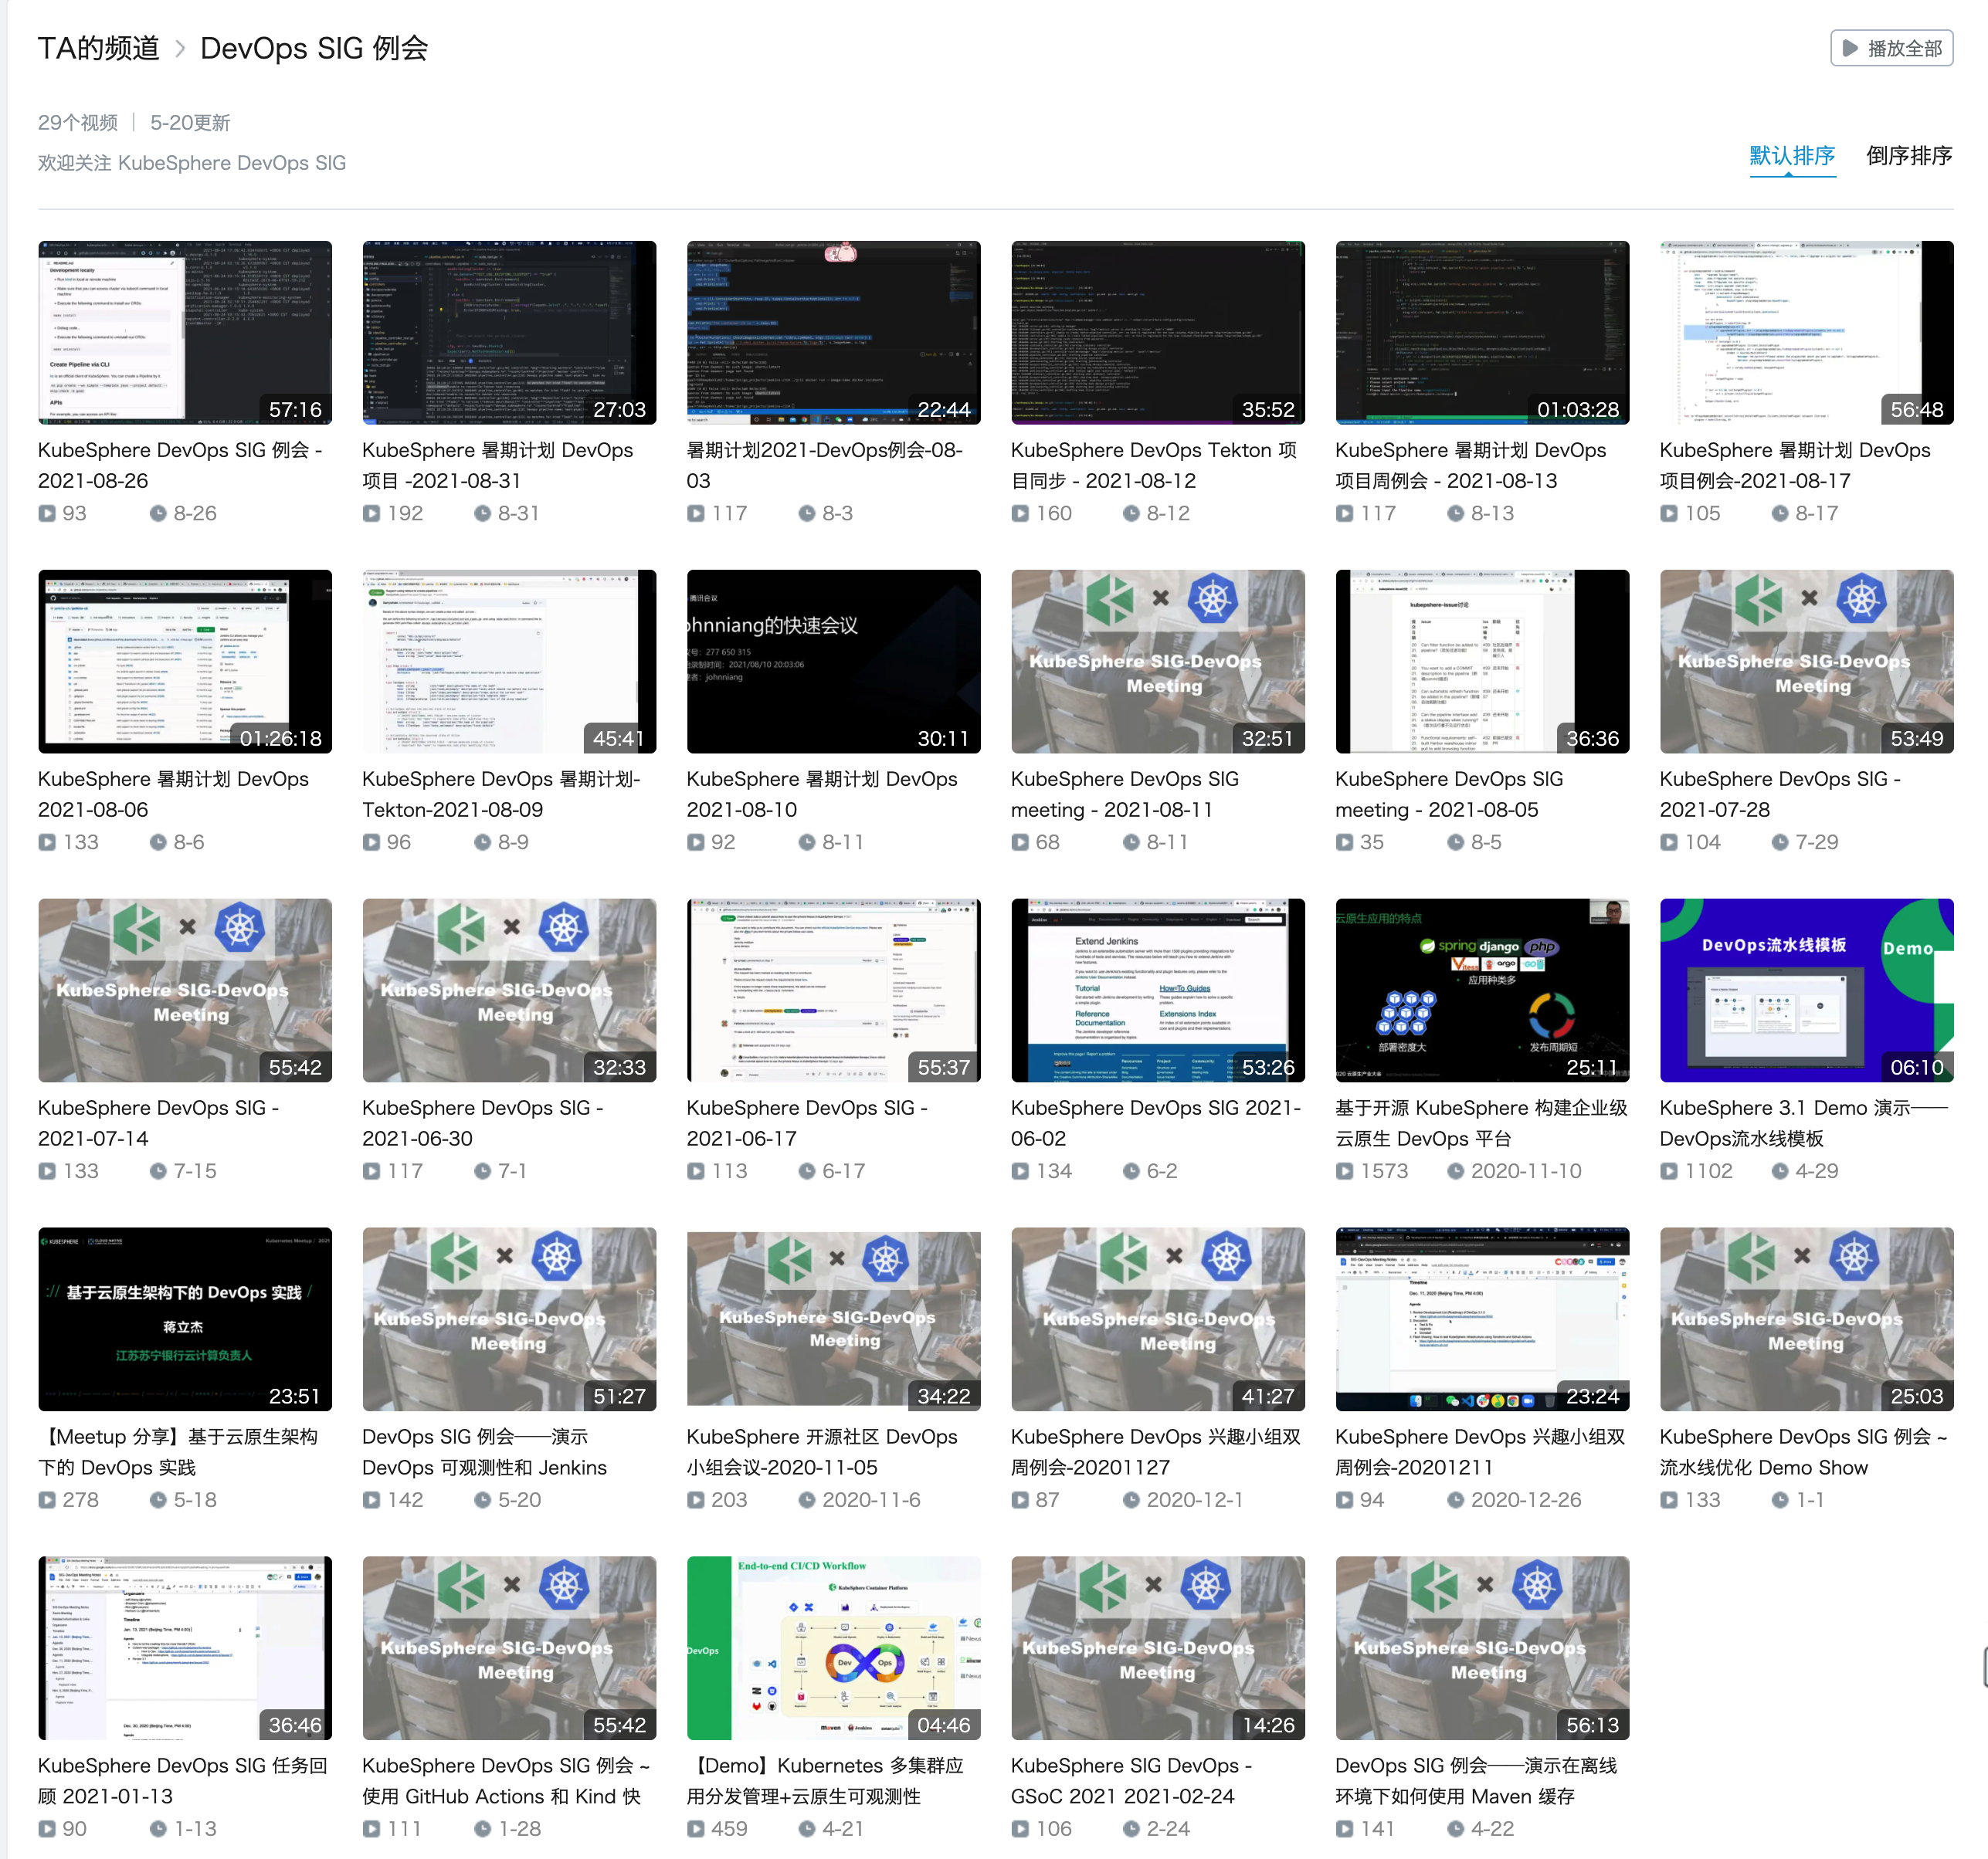
Task: Open title 暑期计划2021-DevOps例会-08-03
Action: pos(824,465)
